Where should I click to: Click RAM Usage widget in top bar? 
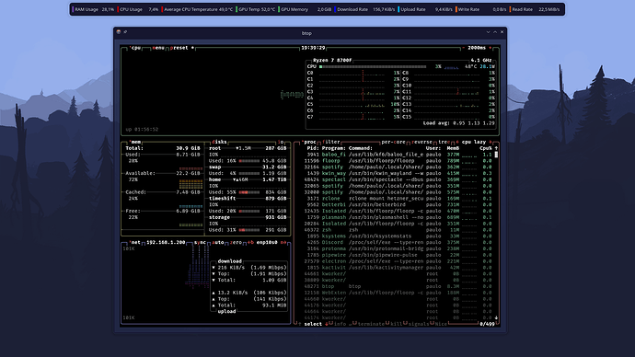pos(94,9)
